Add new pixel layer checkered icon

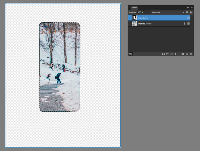pyautogui.click(x=187, y=54)
